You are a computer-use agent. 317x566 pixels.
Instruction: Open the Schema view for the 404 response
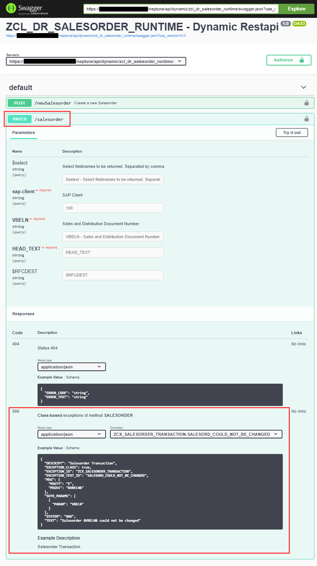tap(73, 377)
